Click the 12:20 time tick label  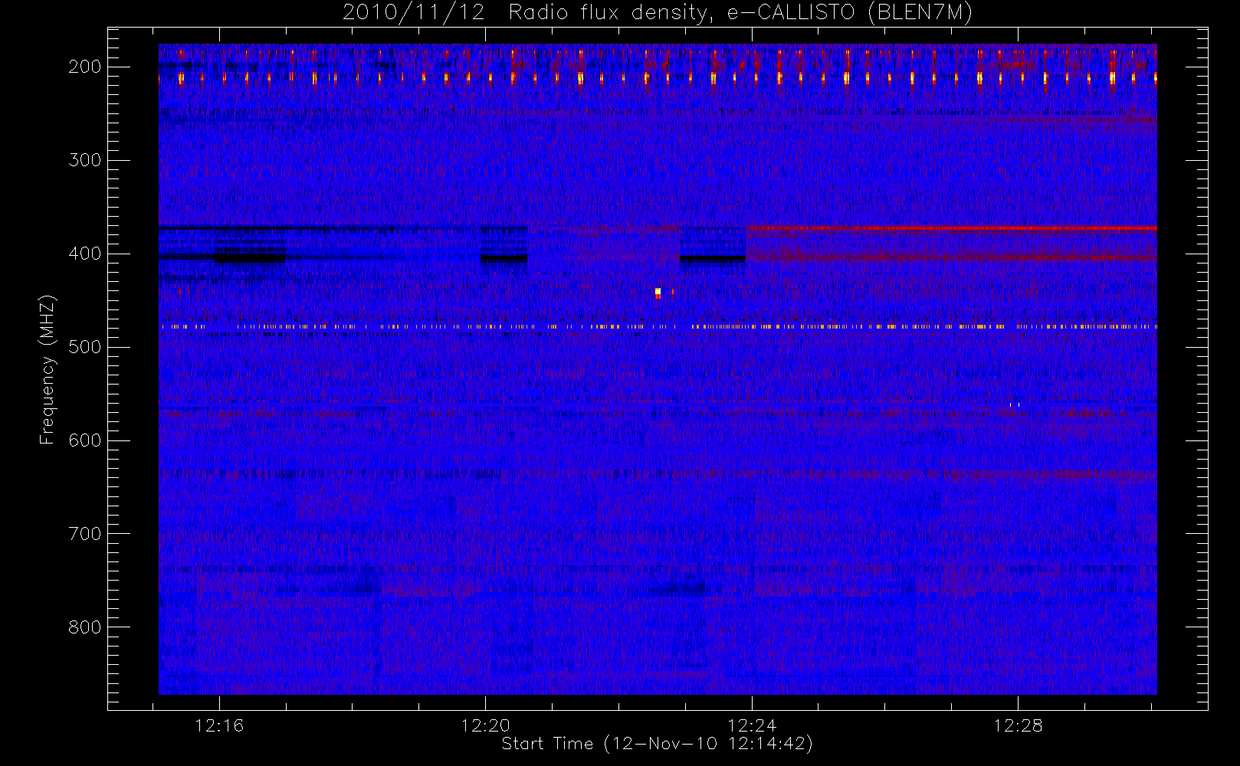pos(485,725)
